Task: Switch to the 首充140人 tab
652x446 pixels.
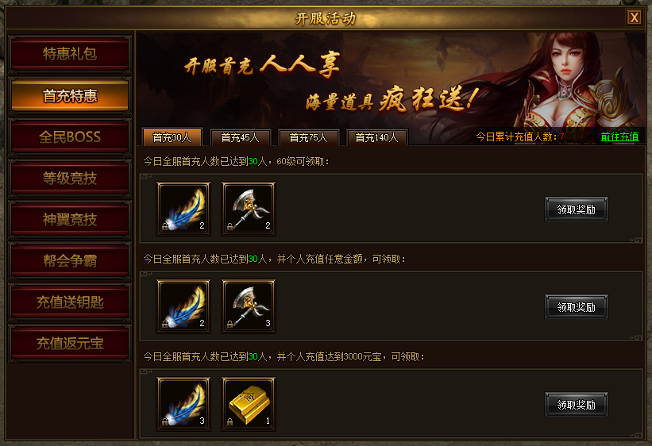Action: [x=376, y=137]
